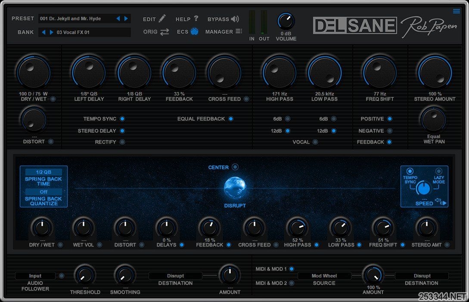Screen dimensions: 469x302
Task: Select next preset arrow
Action: (x=126, y=18)
